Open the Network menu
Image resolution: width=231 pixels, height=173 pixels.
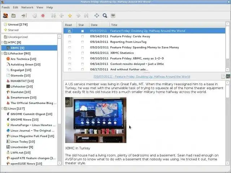27,7
